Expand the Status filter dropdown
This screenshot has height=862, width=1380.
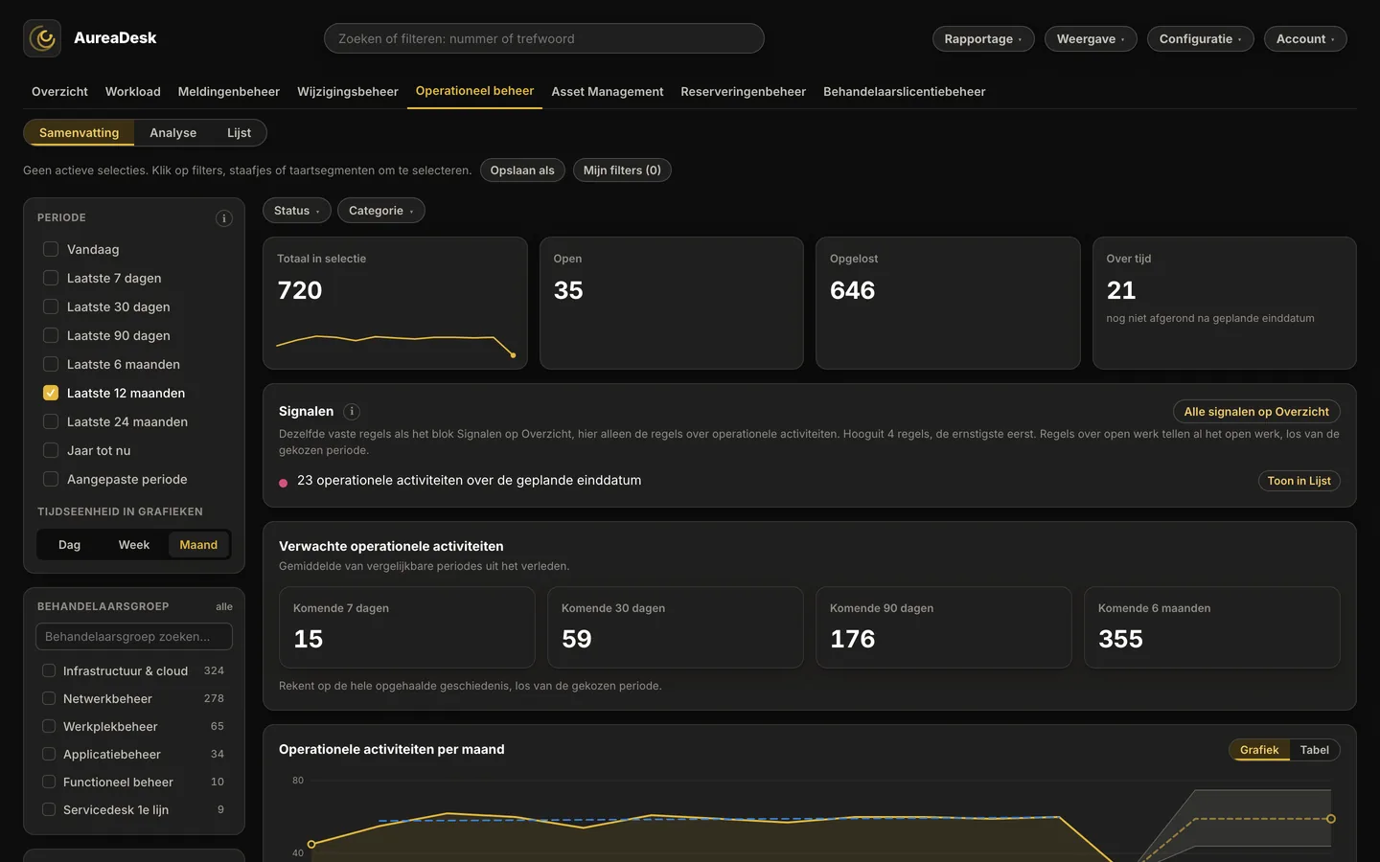pyautogui.click(x=297, y=211)
